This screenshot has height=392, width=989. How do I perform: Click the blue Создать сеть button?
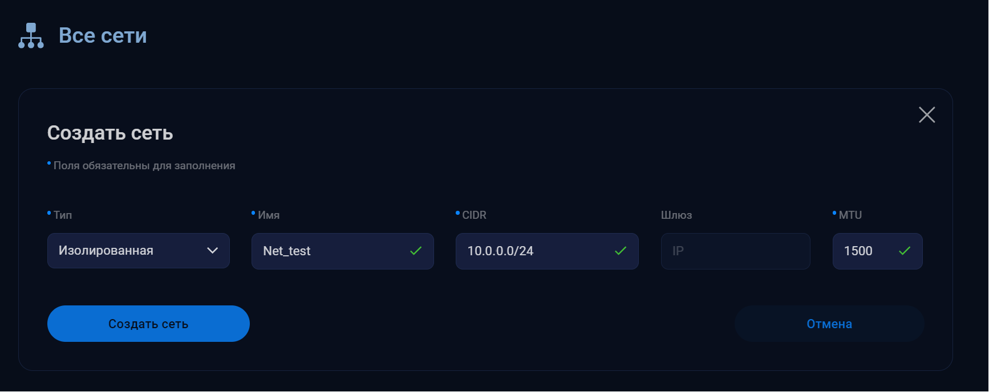[148, 324]
